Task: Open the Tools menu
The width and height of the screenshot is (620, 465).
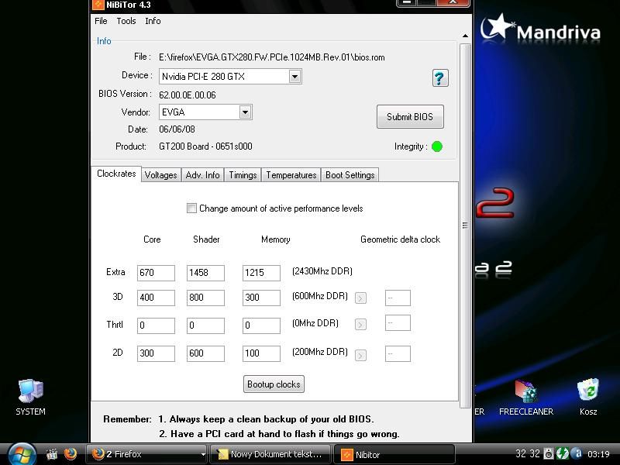Action: [126, 21]
